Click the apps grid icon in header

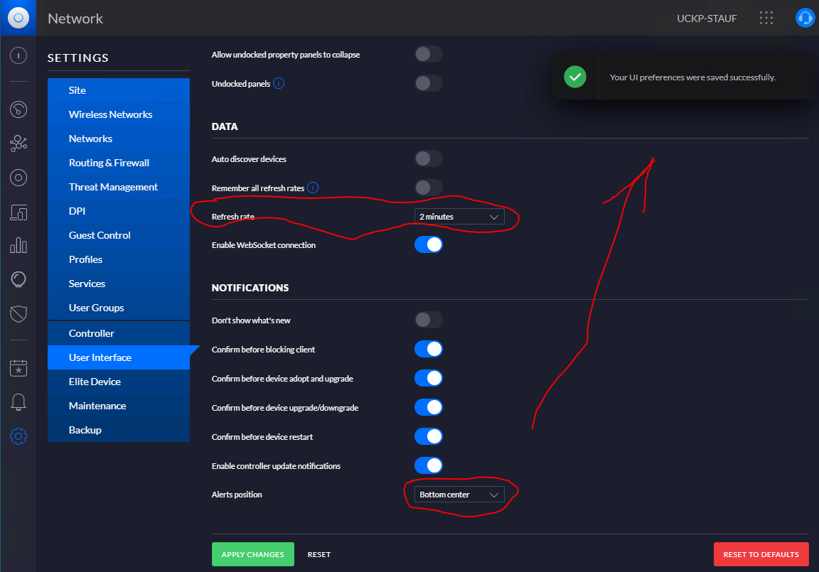pos(766,18)
